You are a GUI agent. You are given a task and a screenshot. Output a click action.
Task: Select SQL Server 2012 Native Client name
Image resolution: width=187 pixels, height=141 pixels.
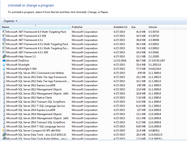(x=29, y=98)
